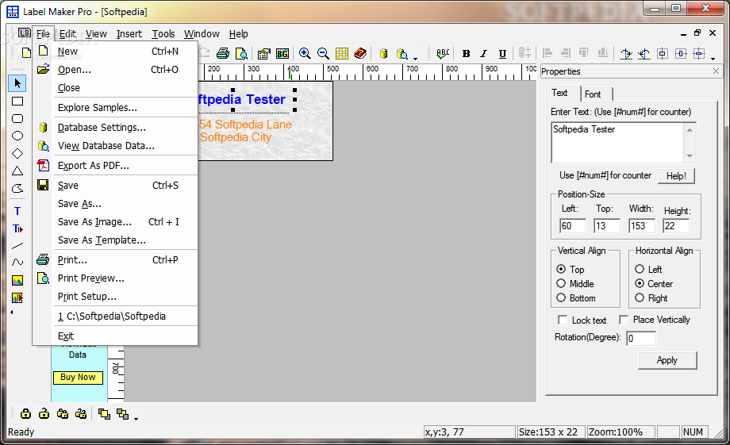Switch to the Font tab
Screen dimensions: 730x445
[594, 94]
